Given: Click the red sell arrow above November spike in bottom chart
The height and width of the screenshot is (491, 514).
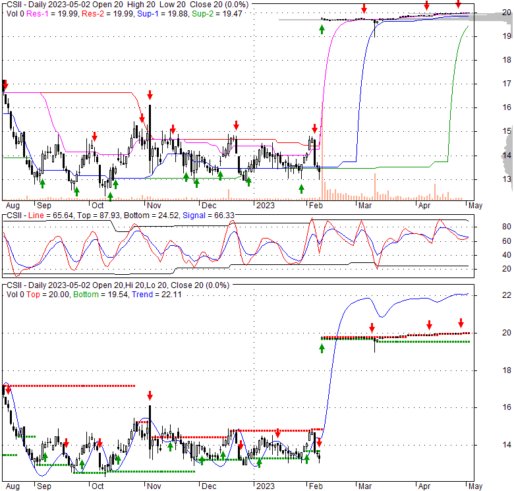Looking at the screenshot, I should click(150, 395).
